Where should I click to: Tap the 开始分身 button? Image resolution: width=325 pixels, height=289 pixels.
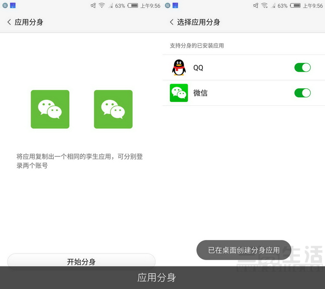[x=81, y=261]
